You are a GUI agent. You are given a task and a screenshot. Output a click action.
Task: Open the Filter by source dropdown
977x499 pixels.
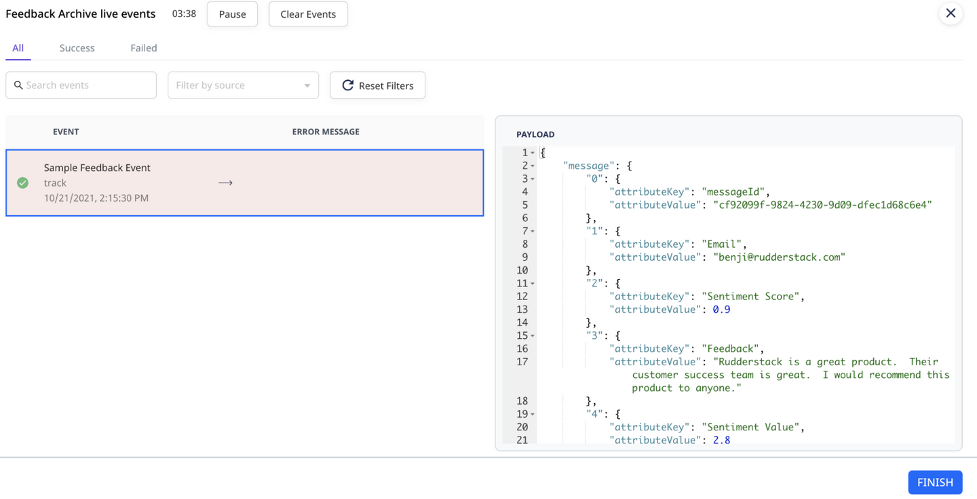coord(243,85)
